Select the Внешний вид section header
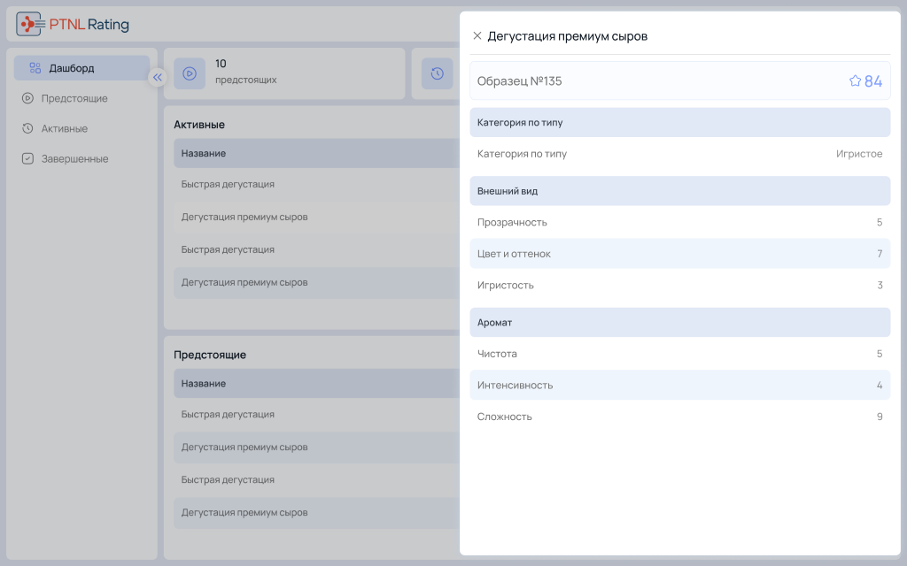The height and width of the screenshot is (566, 907). tap(679, 191)
